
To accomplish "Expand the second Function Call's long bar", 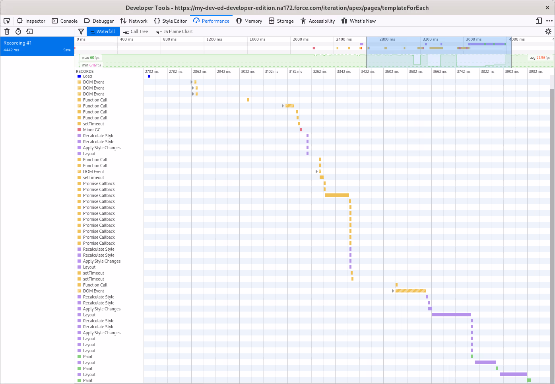I will [x=283, y=106].
